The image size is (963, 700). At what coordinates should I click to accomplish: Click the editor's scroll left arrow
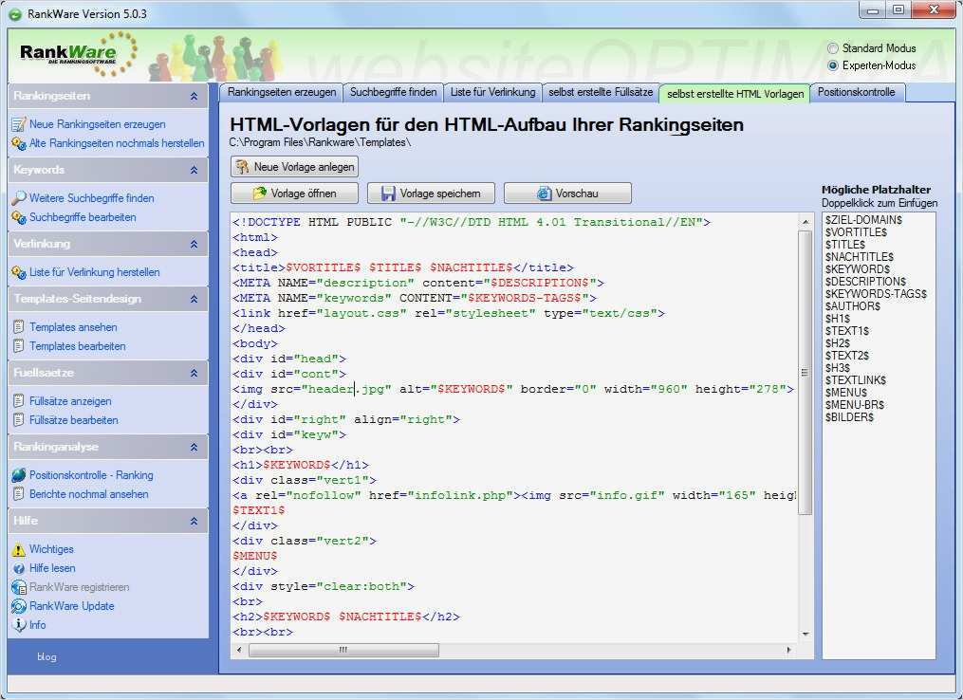coord(239,650)
